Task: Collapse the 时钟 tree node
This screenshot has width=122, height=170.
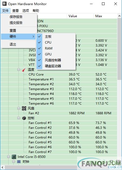Action: point(13,162)
